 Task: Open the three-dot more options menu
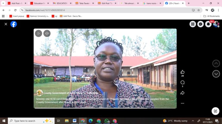pyautogui.click(x=182, y=103)
